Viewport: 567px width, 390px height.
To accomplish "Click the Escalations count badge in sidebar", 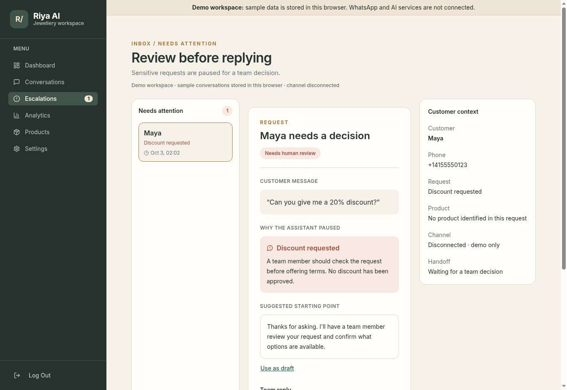I will [x=89, y=99].
